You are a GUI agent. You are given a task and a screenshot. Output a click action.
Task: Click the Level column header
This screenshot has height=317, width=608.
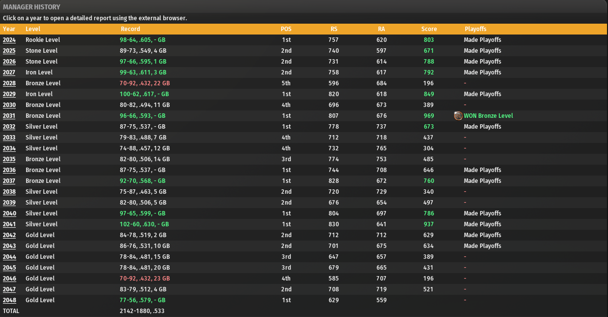pyautogui.click(x=33, y=29)
